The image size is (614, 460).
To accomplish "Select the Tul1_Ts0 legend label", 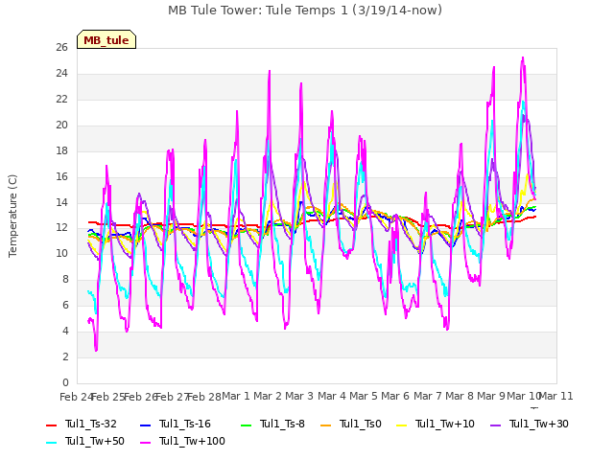I will 361,424.
